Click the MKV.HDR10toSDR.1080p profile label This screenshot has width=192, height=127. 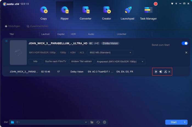(x=42, y=53)
